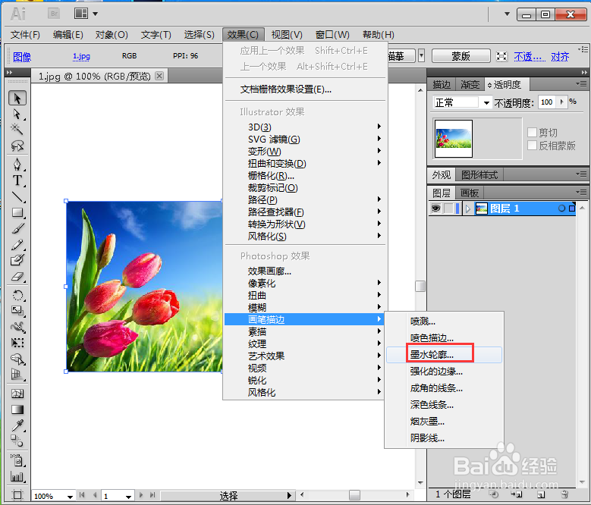Activate the Gradient tool
Viewport: 591px width, 505px height.
[17, 409]
